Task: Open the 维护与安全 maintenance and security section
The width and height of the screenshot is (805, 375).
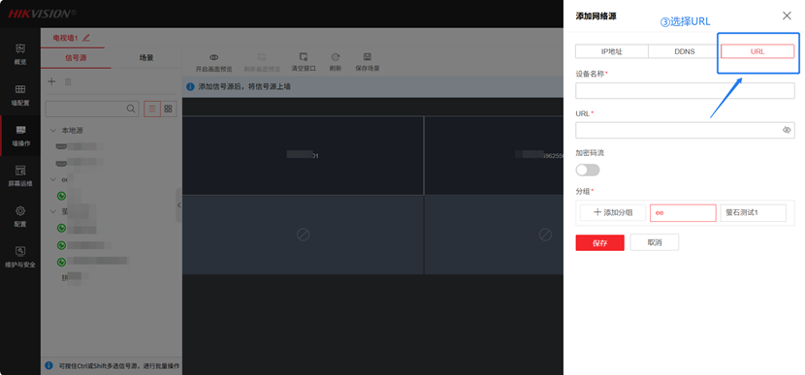Action: [x=20, y=257]
